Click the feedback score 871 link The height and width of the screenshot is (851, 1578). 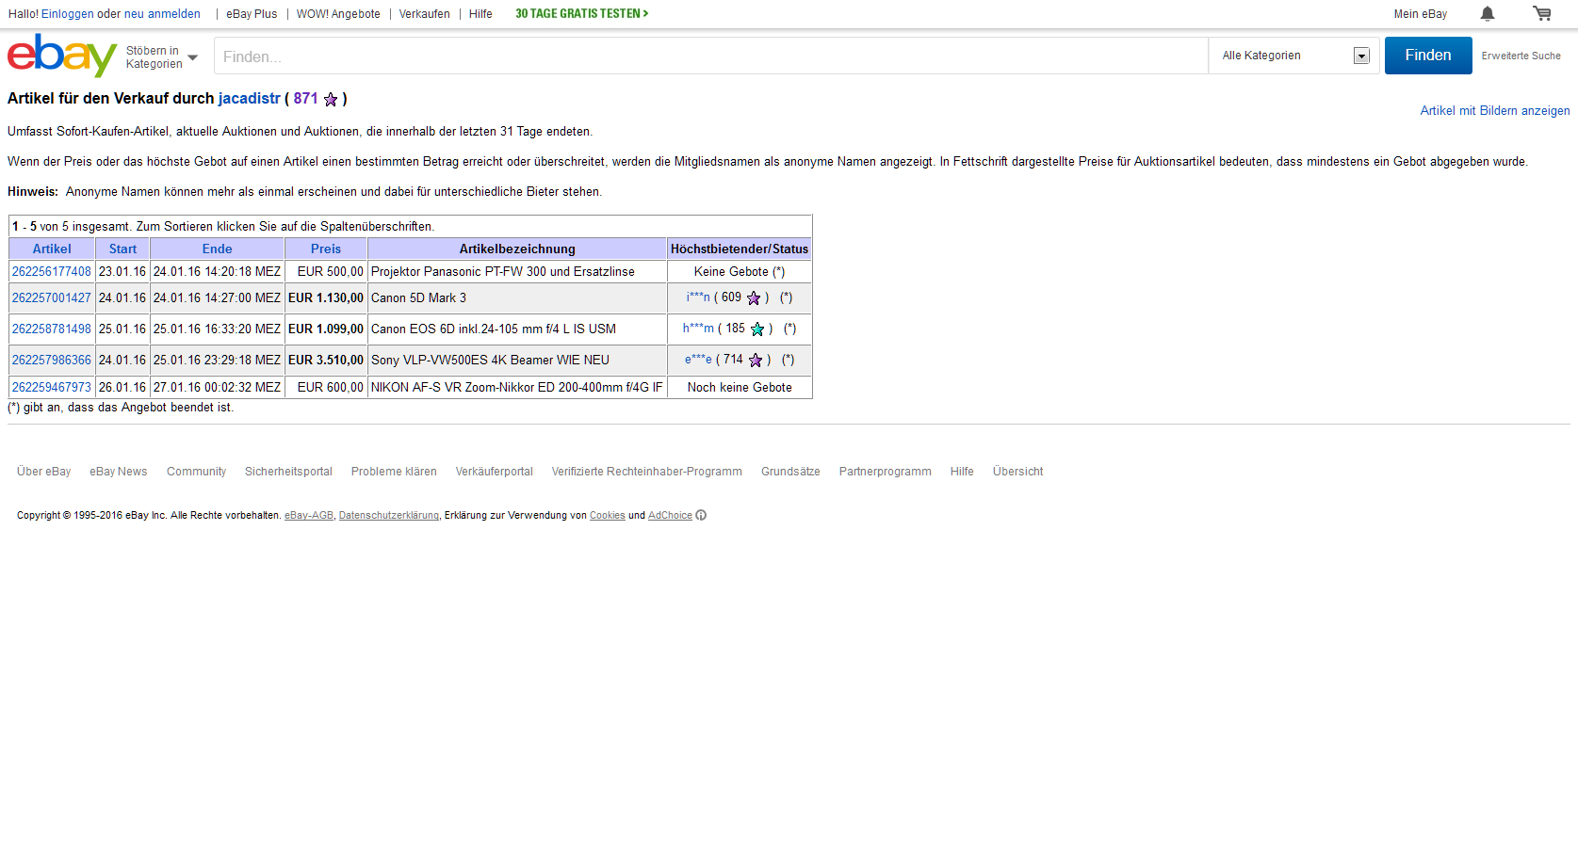(x=305, y=99)
